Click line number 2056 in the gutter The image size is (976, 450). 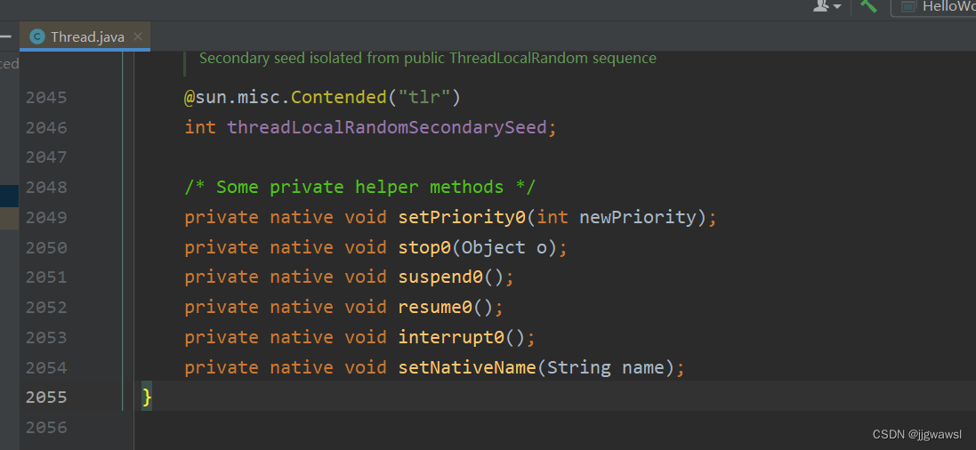(46, 428)
